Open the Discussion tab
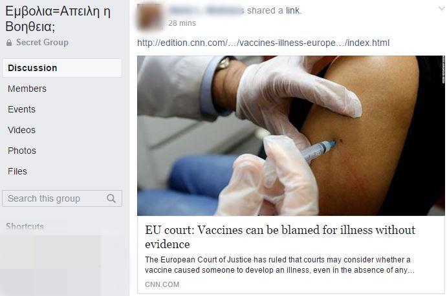Image resolution: width=447 pixels, height=296 pixels. point(62,68)
